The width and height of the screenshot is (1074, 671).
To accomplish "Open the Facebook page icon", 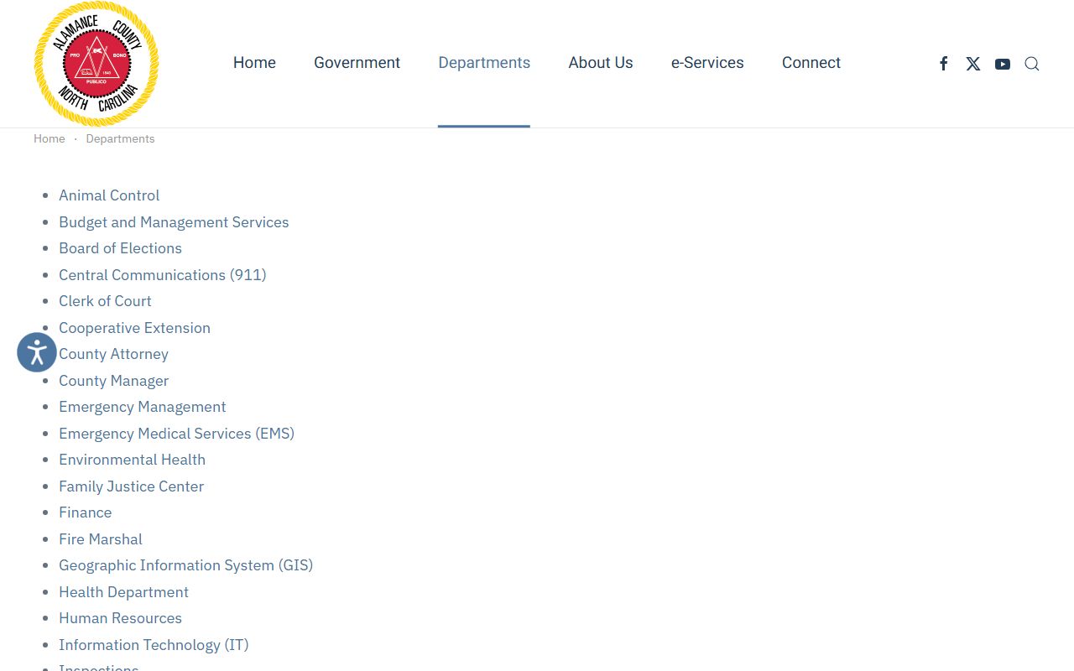I will pyautogui.click(x=944, y=64).
